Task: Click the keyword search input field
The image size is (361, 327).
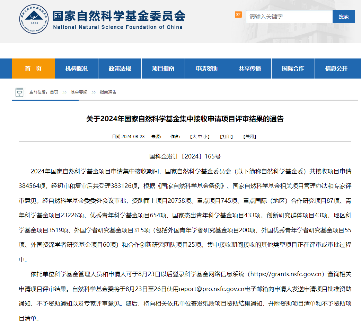Action: (x=289, y=17)
